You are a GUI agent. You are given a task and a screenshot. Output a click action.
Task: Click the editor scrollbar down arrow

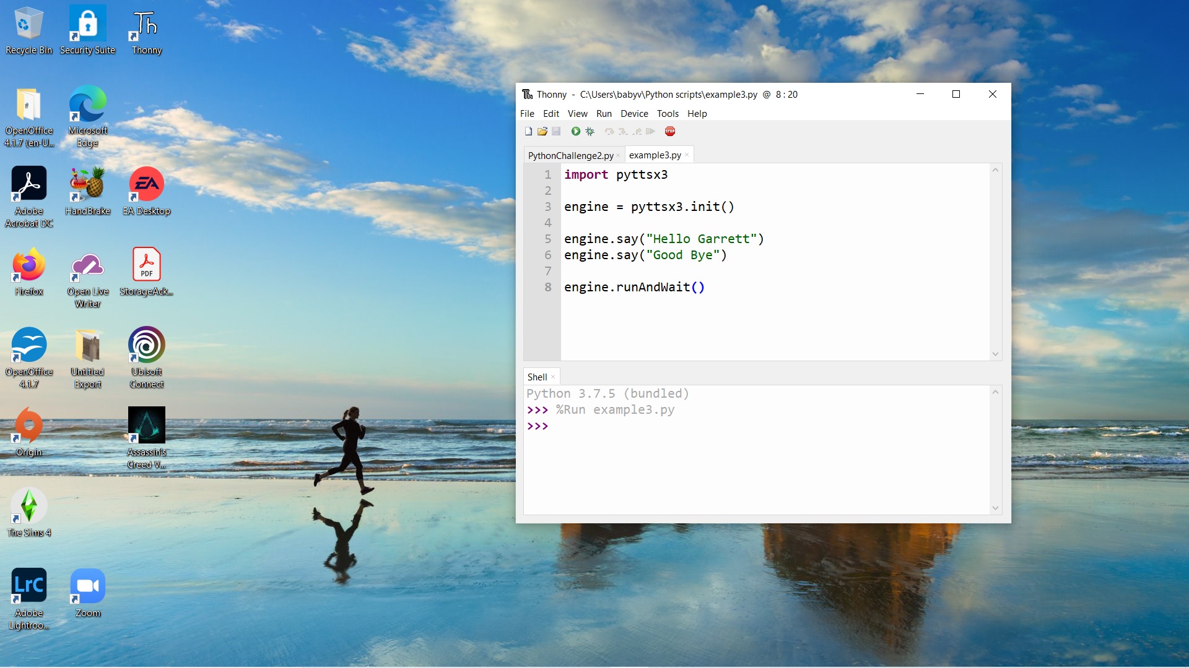[995, 354]
